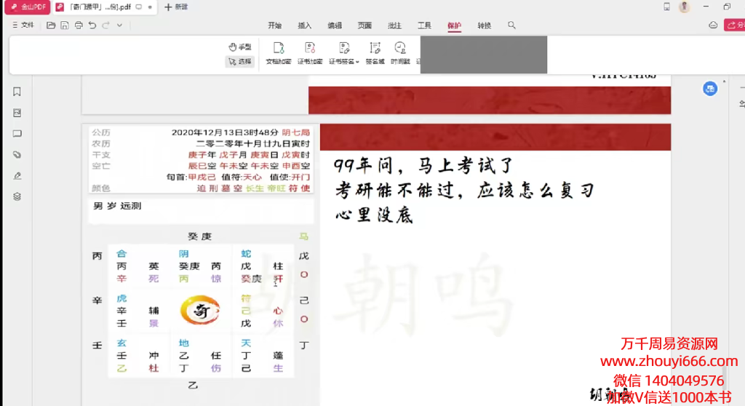Open the layers panel in the sidebar
Image resolution: width=745 pixels, height=406 pixels.
pyautogui.click(x=17, y=196)
